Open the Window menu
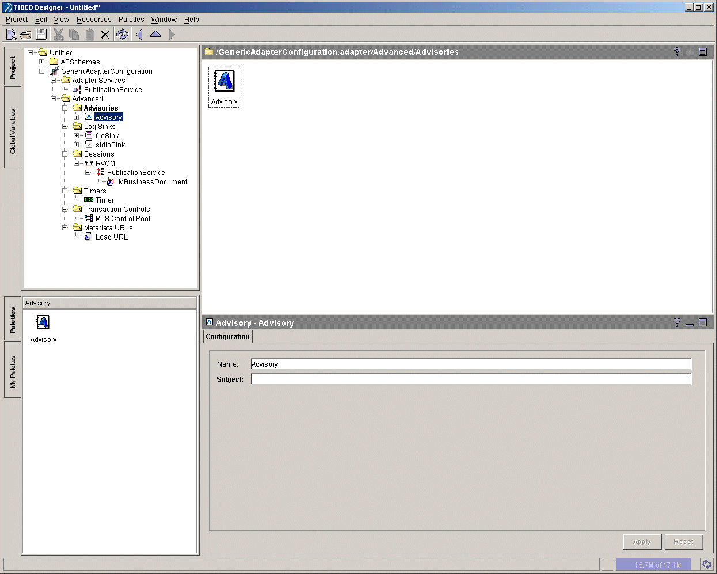This screenshot has height=574, width=717. pyautogui.click(x=164, y=20)
